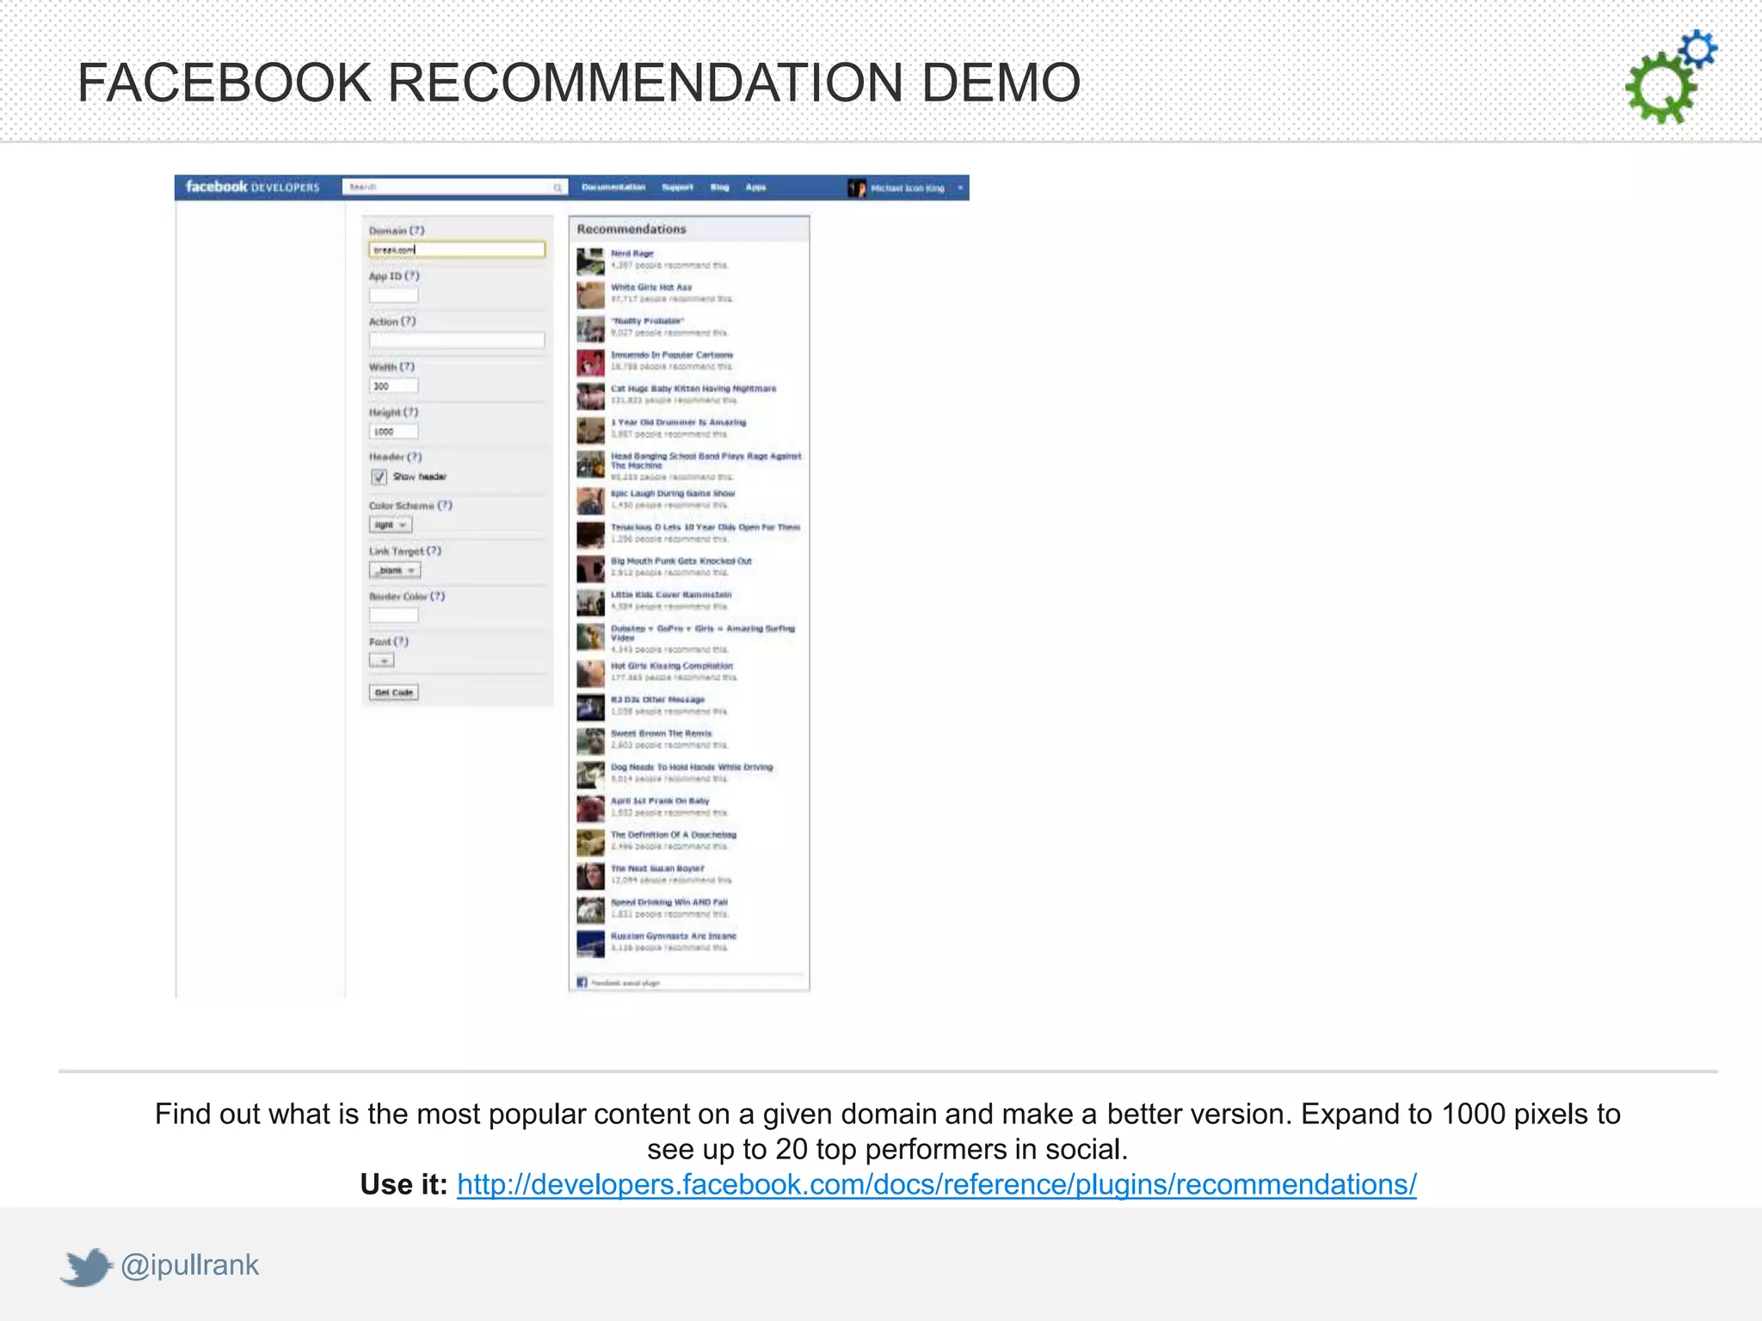Open the Nerd Rage recommendation link
Viewport: 1762px width, 1321px height.
632,254
